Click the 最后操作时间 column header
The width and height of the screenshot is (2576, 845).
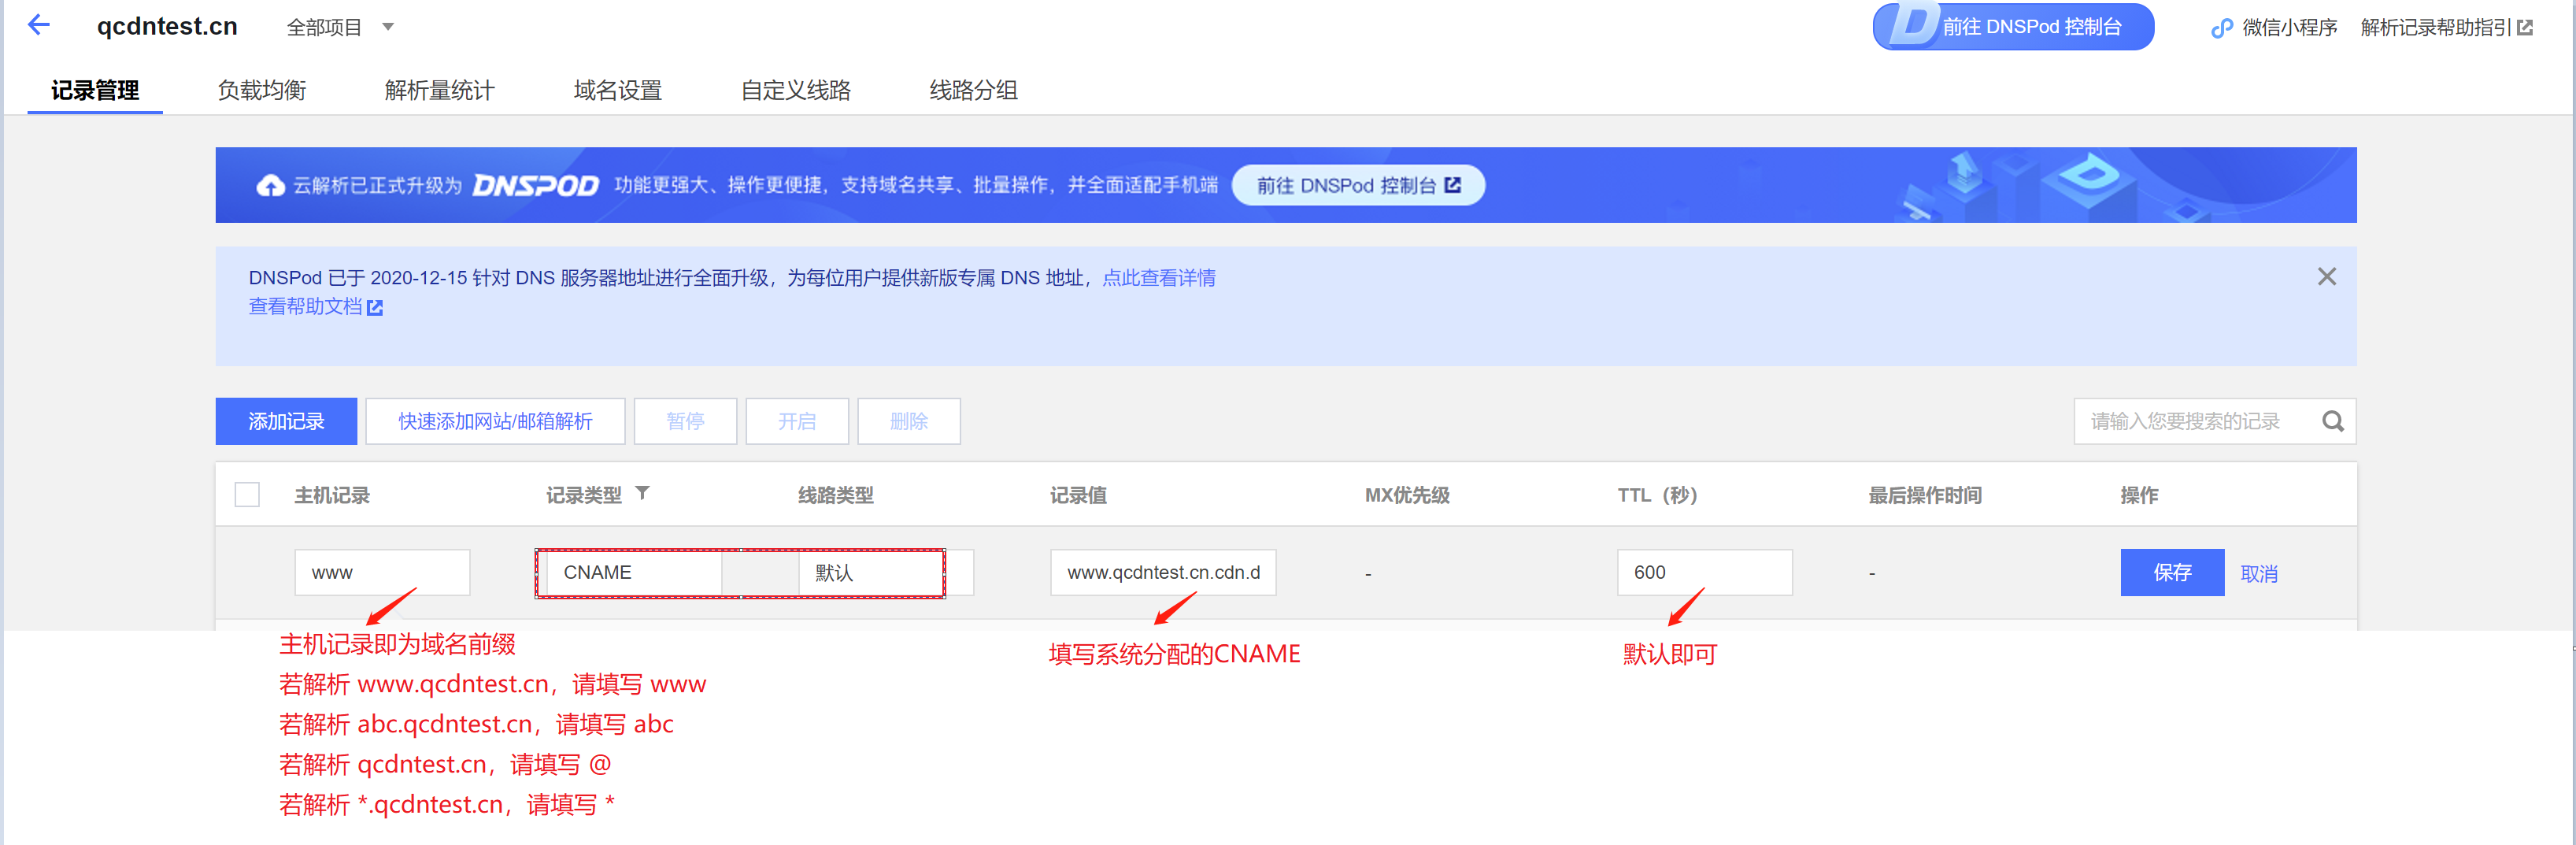pos(1925,495)
